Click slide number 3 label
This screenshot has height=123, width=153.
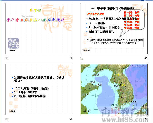pyautogui.click(x=71, y=119)
